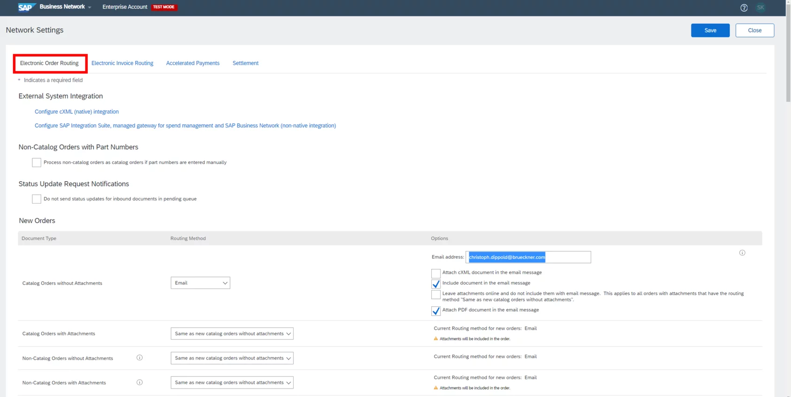Click warning icon in Catalog Orders with Attachments row
Viewport: 791px width, 397px height.
click(436, 339)
